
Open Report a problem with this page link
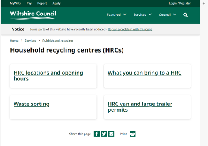point(130,29)
